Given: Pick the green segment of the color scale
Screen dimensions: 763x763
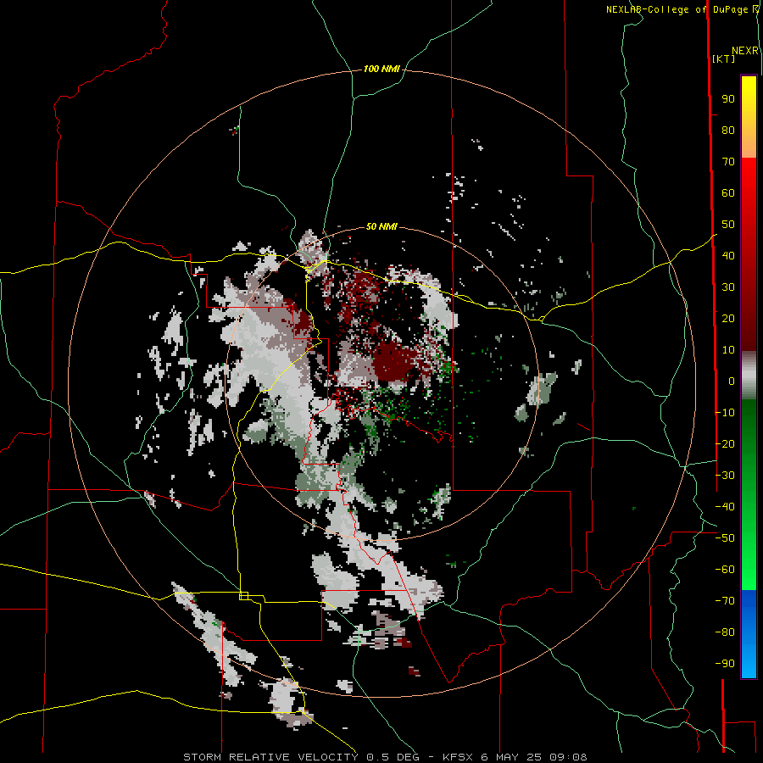Looking at the screenshot, I should [749, 495].
